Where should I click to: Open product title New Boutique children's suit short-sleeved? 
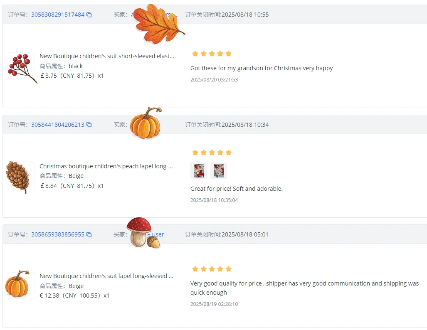107,56
